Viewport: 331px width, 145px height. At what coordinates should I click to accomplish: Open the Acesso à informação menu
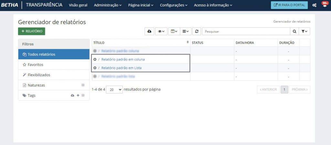pos(213,5)
